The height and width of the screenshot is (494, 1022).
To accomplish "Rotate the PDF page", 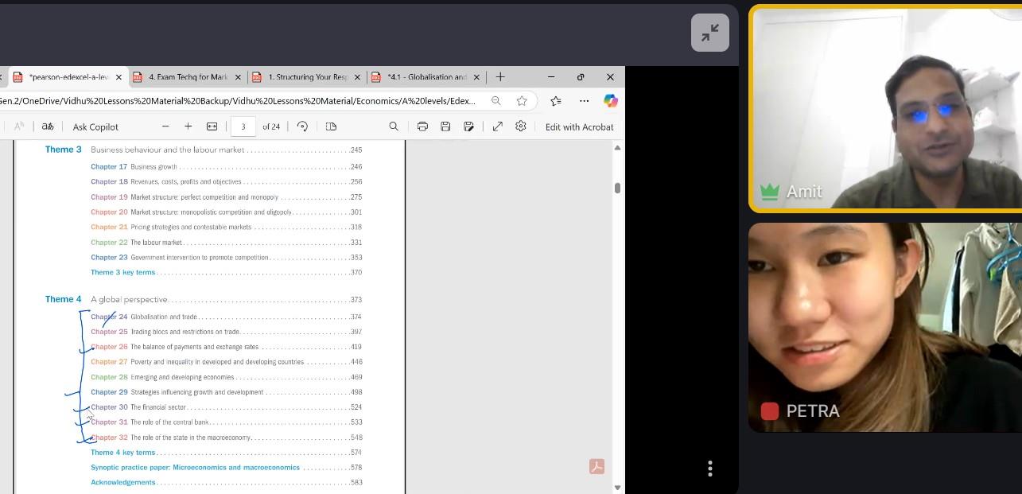I will [302, 126].
